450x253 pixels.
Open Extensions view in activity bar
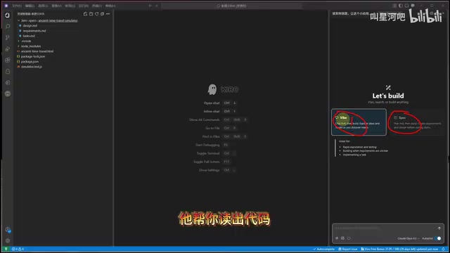point(8,60)
